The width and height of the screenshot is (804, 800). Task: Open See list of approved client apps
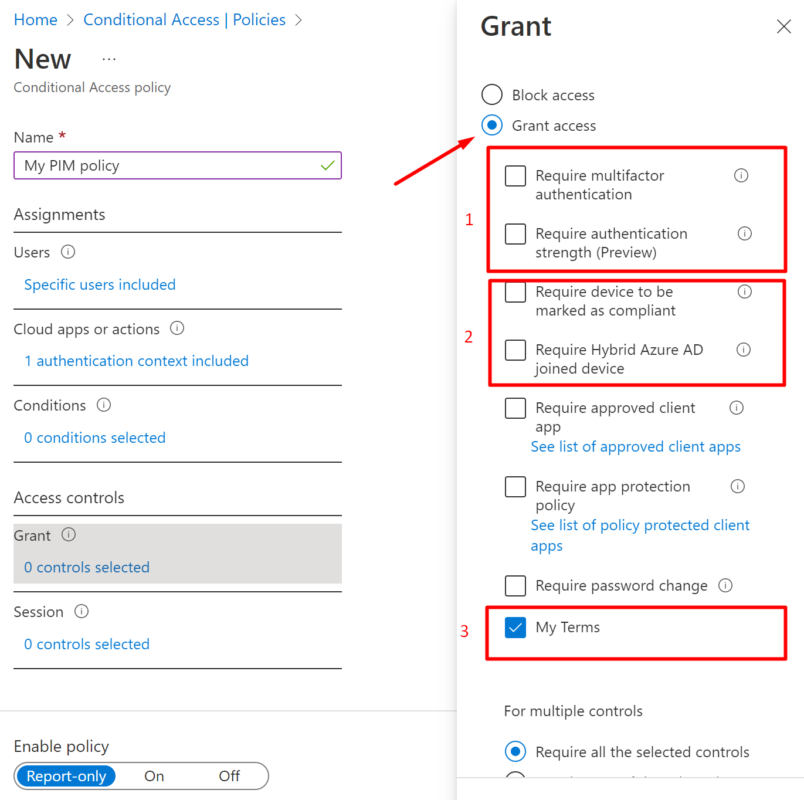636,447
